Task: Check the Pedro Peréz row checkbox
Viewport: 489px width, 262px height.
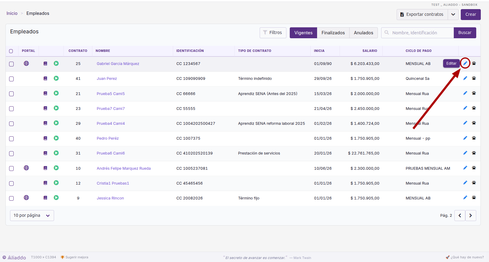Action: [11, 139]
